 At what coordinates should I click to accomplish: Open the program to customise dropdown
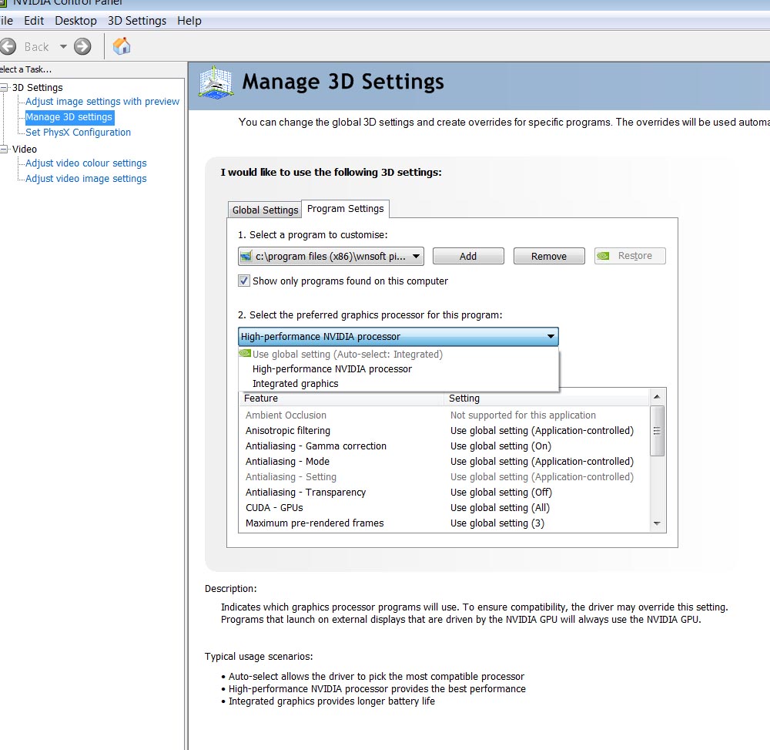click(x=331, y=256)
